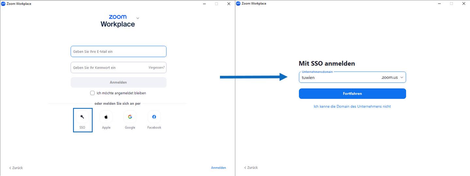
Task: Click Zoom logo in right window title bar
Action: pyautogui.click(x=238, y=4)
